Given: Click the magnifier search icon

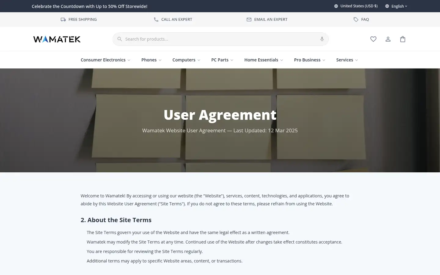Looking at the screenshot, I should click(120, 39).
